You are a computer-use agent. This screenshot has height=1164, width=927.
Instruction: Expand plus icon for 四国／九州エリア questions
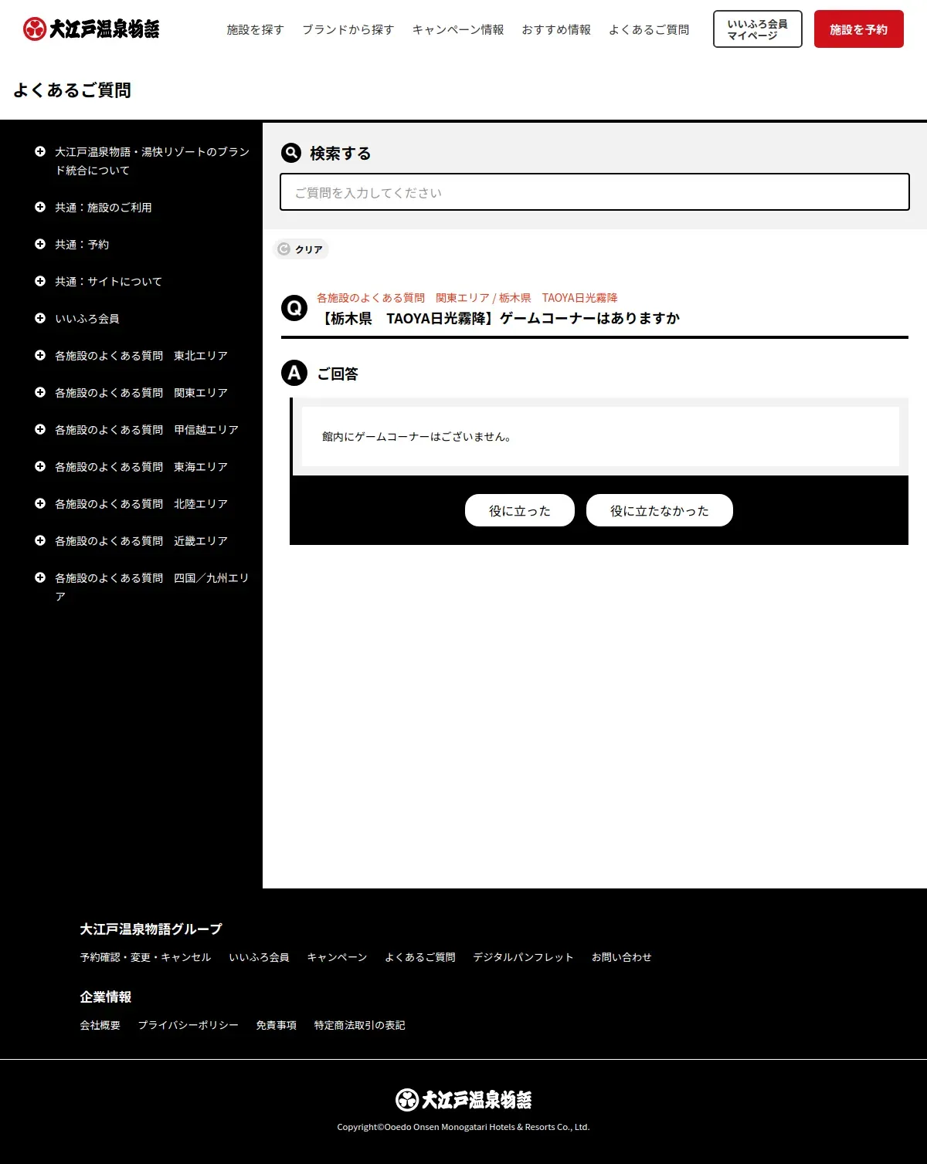[x=40, y=577]
